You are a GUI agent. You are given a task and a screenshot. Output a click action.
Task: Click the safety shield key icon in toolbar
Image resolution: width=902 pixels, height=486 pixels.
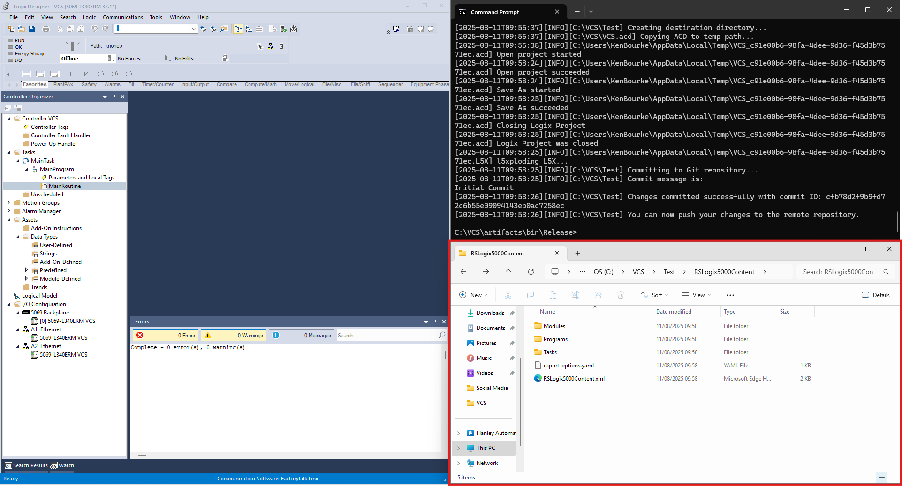tap(396, 29)
